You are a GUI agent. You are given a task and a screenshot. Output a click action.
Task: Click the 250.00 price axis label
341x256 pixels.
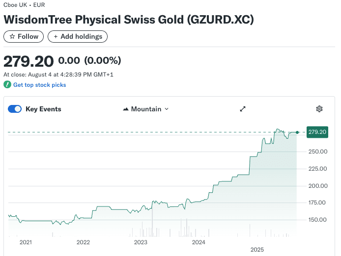[317, 152]
